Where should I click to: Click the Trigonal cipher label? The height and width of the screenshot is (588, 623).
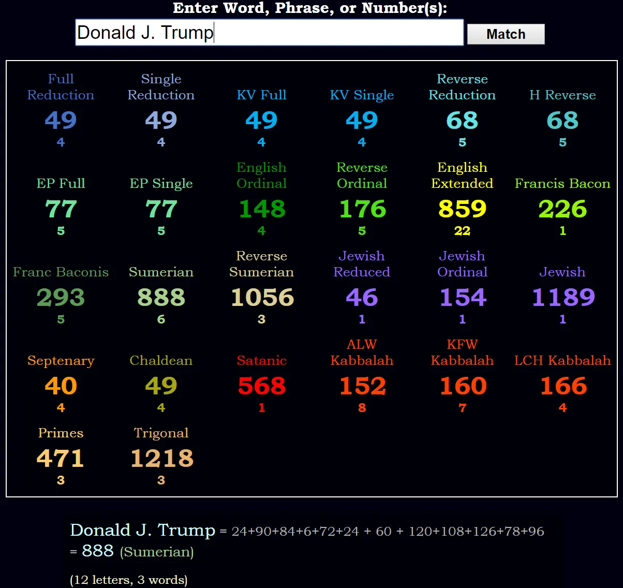161,433
